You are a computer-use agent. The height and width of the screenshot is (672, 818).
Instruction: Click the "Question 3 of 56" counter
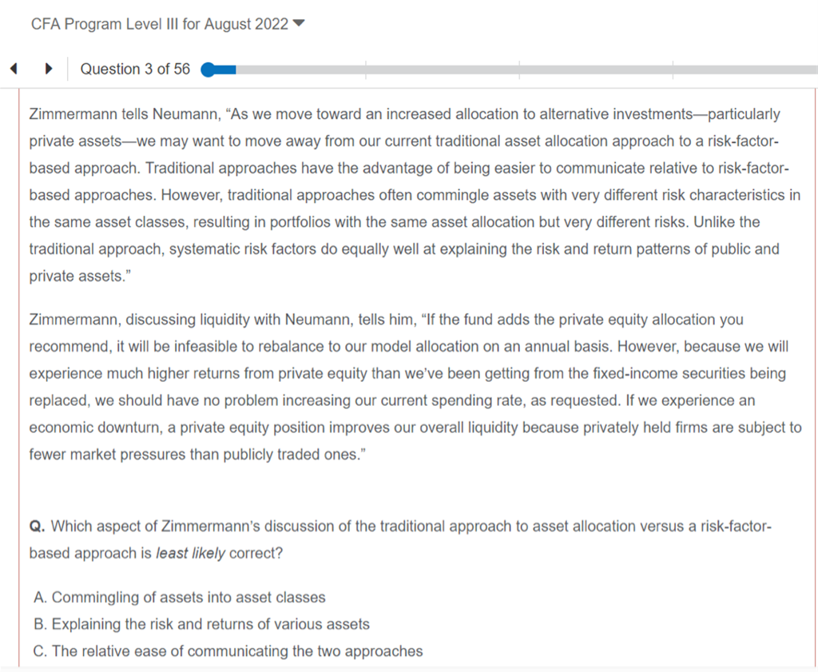(x=135, y=70)
